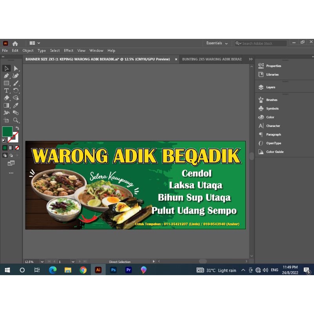Select the Eraser tool

tap(6, 98)
